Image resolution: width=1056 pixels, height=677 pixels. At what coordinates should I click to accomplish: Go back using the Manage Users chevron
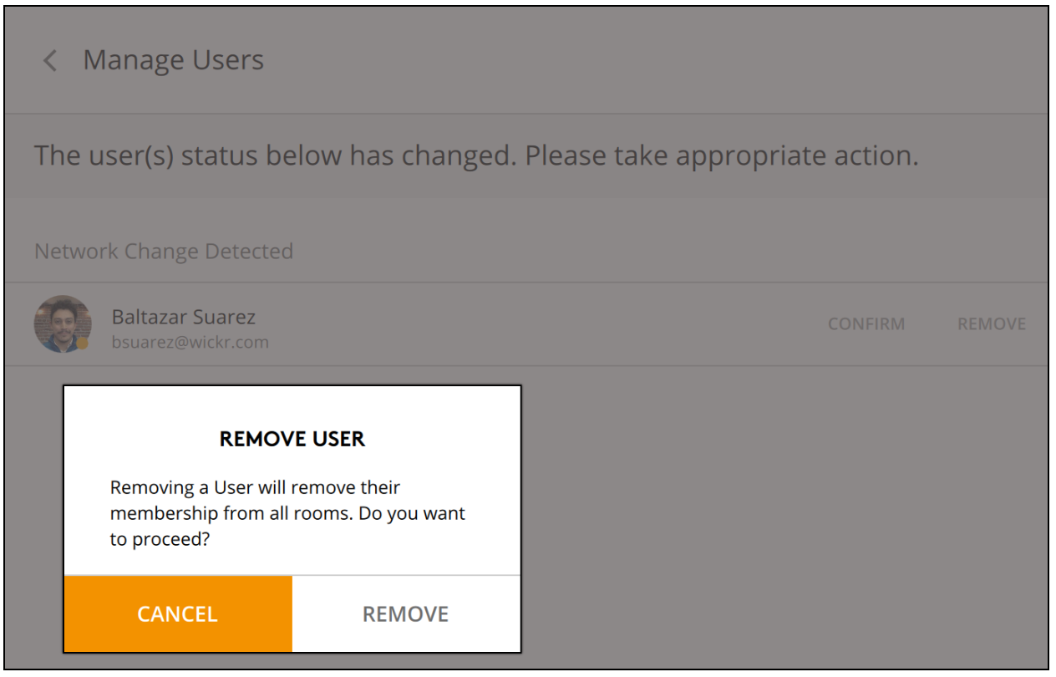pyautogui.click(x=50, y=60)
